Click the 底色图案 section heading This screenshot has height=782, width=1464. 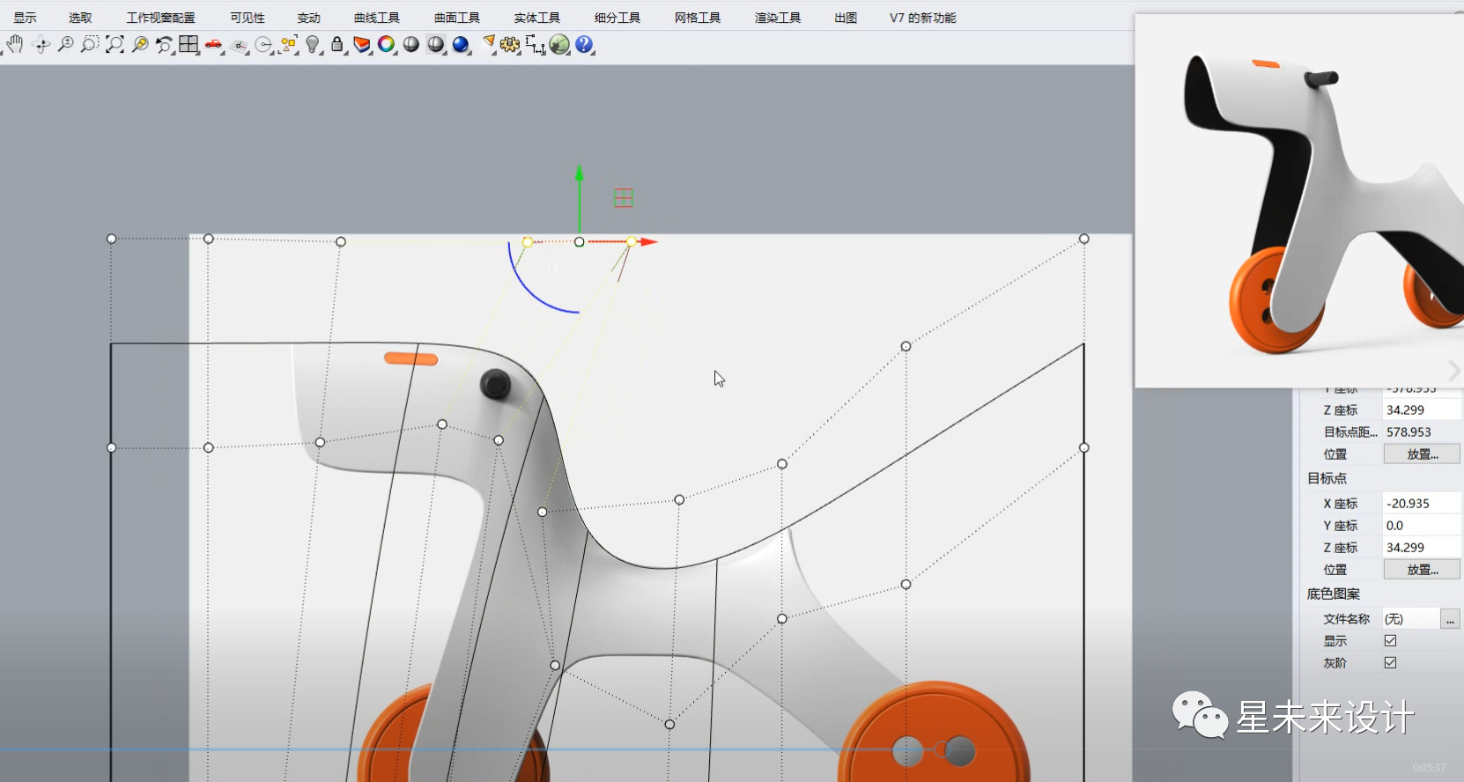pos(1333,594)
